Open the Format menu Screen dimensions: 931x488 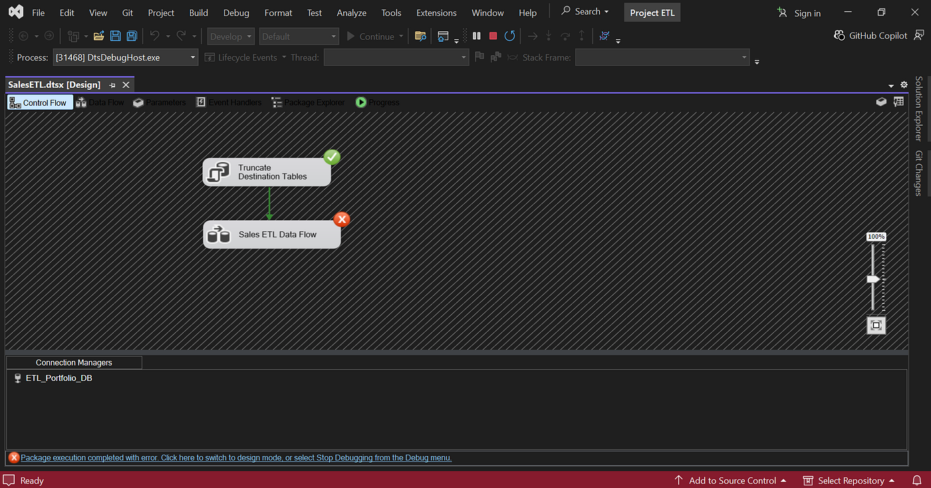click(x=278, y=13)
